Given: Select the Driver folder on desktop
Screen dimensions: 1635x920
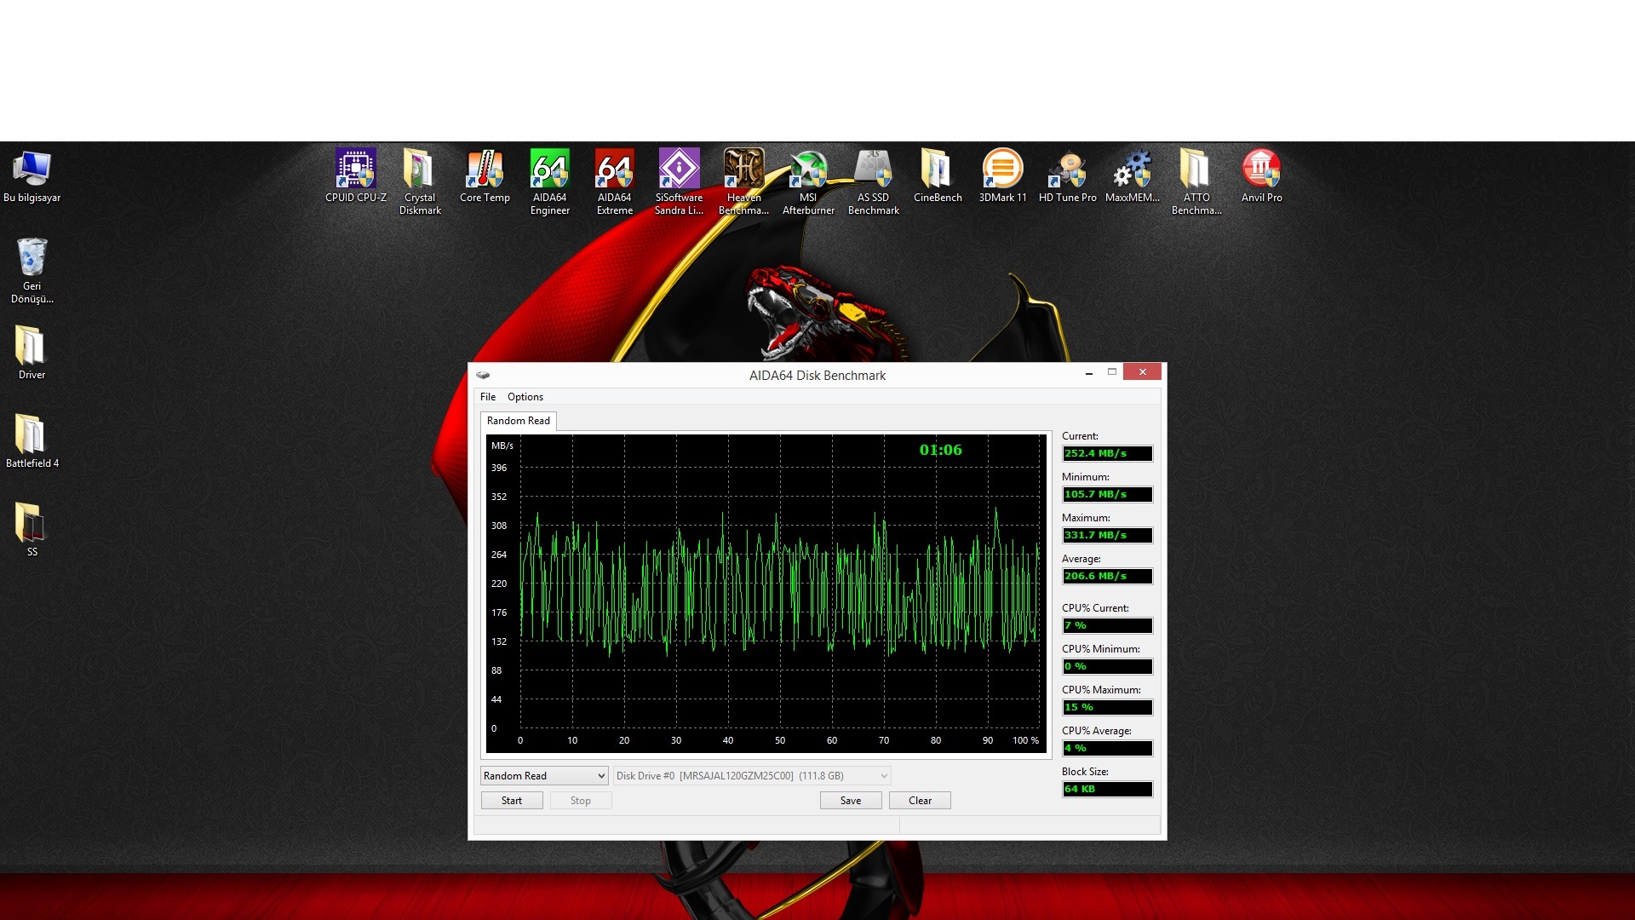Looking at the screenshot, I should [32, 353].
